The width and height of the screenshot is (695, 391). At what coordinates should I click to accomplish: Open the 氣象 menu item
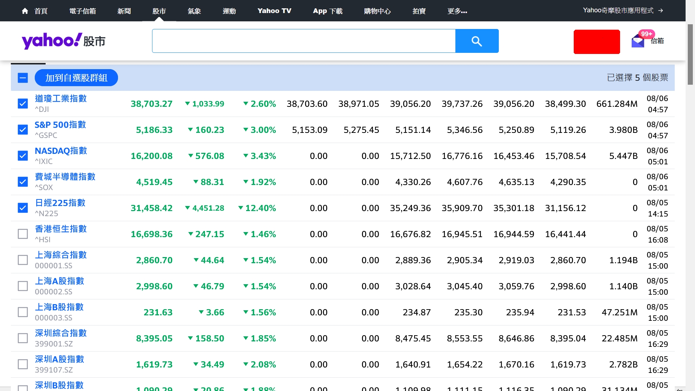pyautogui.click(x=194, y=11)
